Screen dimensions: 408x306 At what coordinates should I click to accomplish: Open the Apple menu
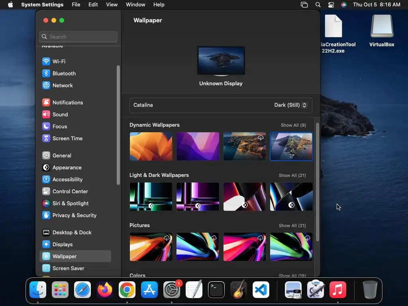(10, 5)
